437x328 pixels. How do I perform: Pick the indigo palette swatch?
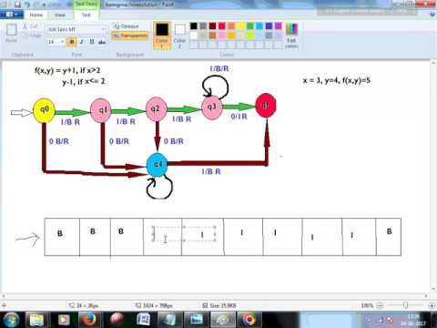tap(269, 26)
